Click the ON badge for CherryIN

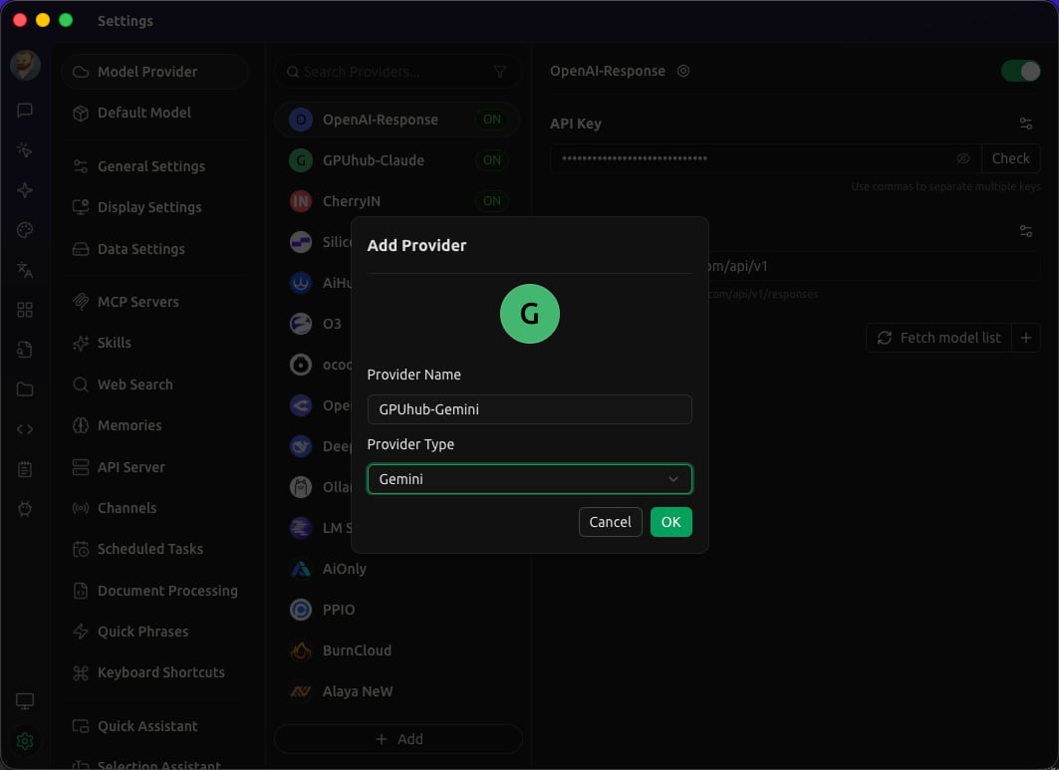click(x=492, y=201)
